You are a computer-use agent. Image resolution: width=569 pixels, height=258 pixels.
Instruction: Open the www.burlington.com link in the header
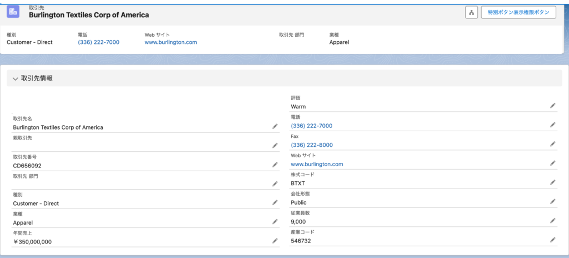pyautogui.click(x=171, y=42)
